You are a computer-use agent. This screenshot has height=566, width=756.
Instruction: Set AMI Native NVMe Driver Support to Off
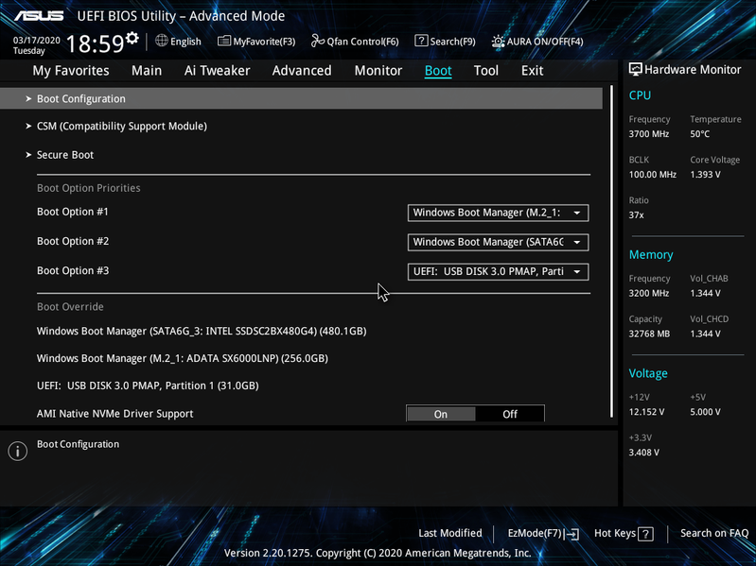(510, 414)
